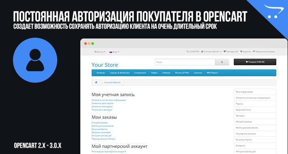
Task: Click the magnifier search button
Action: click(222, 62)
